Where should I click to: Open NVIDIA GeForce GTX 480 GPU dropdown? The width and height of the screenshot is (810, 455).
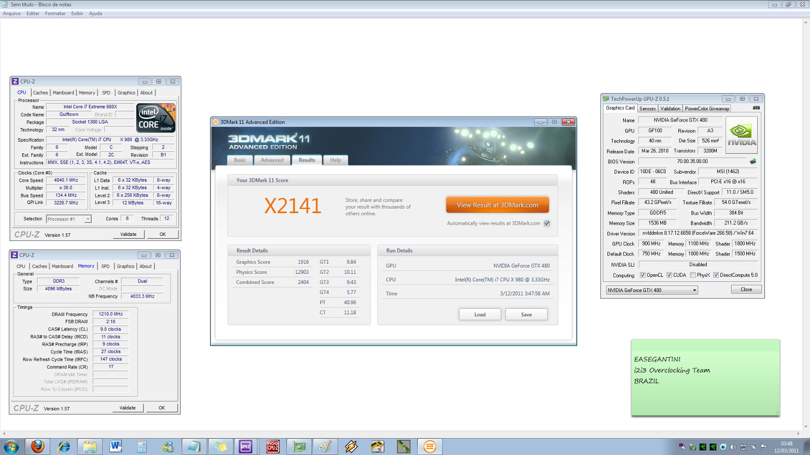pos(652,290)
